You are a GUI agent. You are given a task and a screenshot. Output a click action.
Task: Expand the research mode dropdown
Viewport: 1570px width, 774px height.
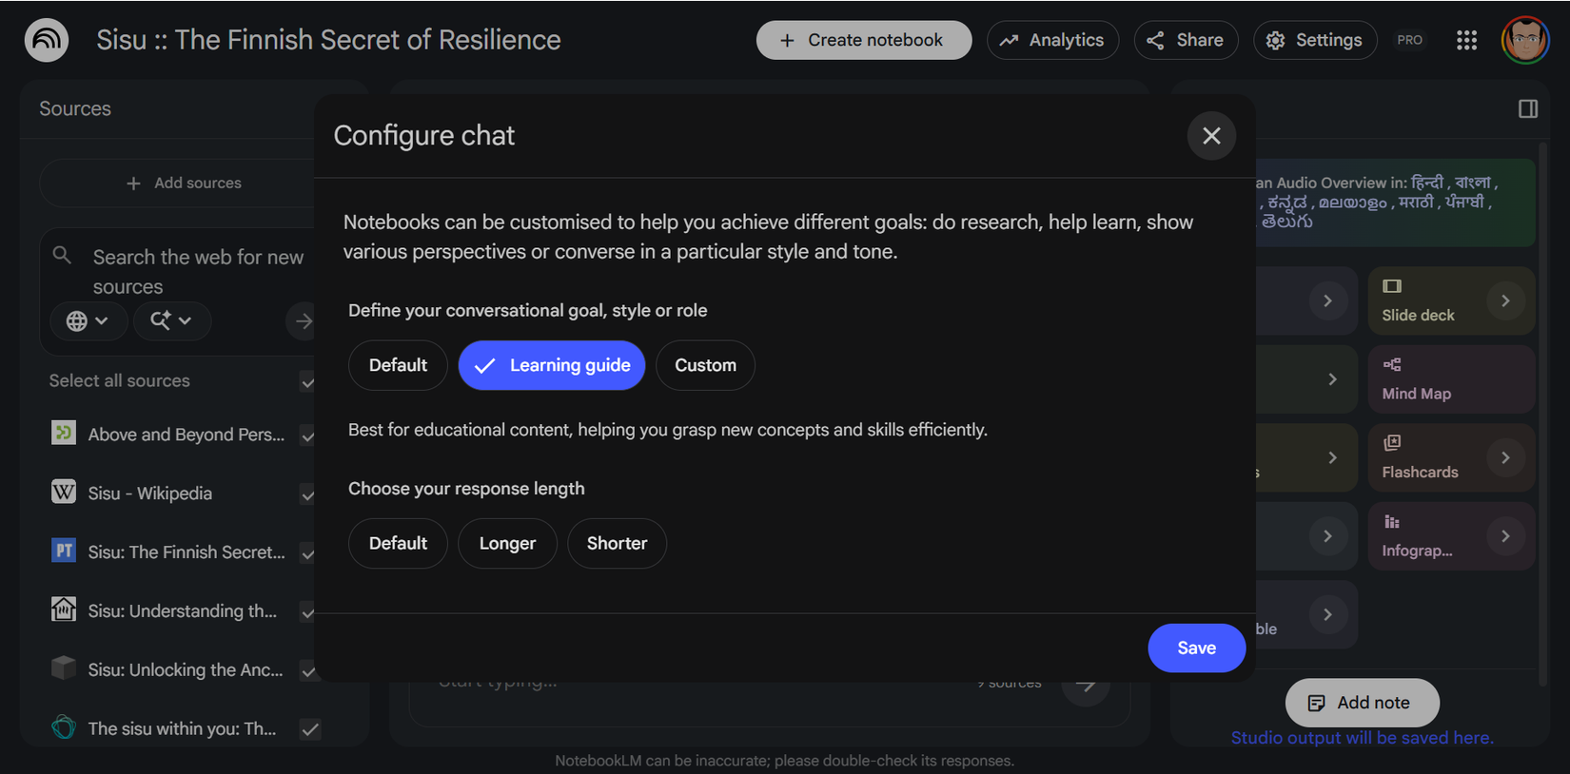pos(171,321)
